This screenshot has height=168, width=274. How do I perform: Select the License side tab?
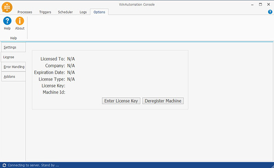pos(13,57)
